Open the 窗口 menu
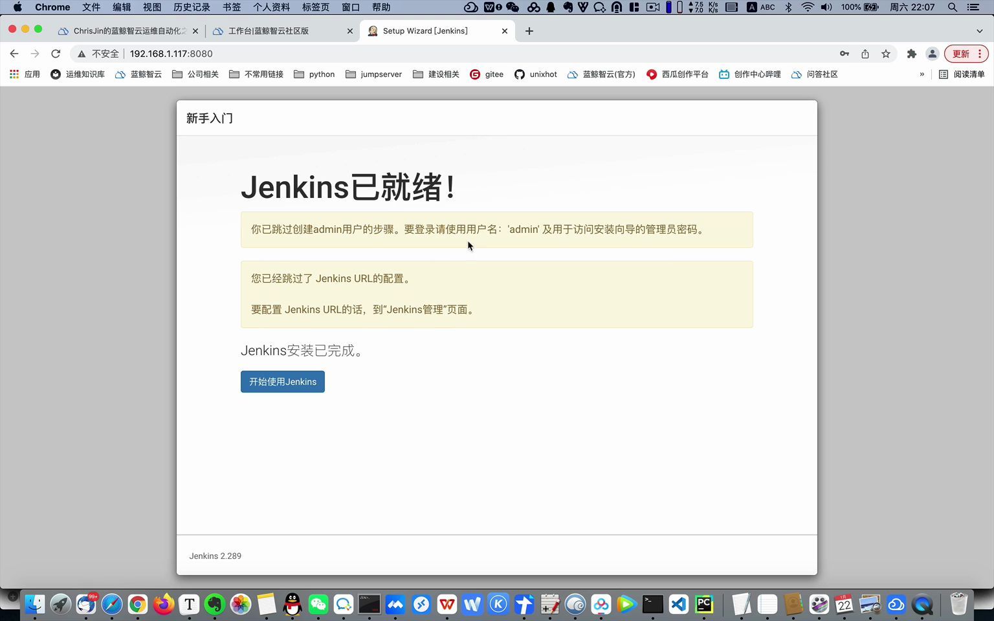 coord(351,7)
